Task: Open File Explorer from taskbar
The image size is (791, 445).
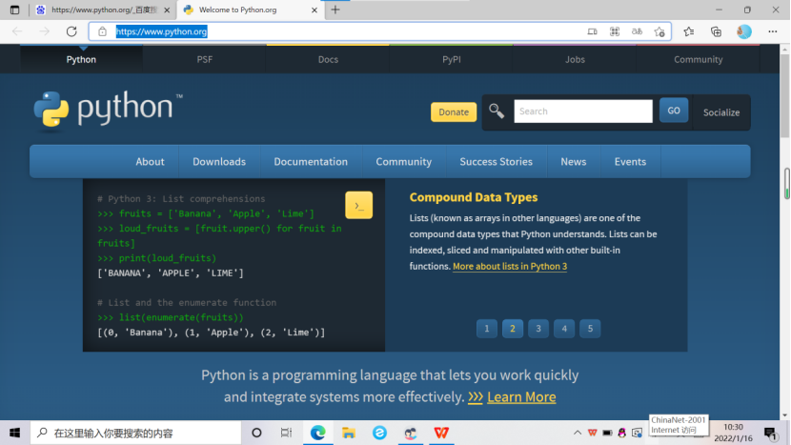Action: point(349,433)
